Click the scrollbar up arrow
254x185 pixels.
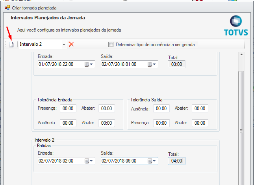241,54
